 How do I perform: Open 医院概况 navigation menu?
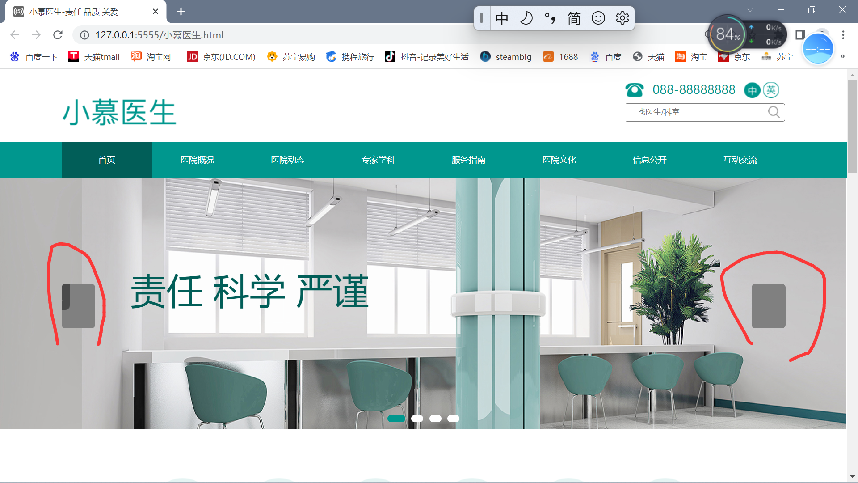tap(197, 160)
